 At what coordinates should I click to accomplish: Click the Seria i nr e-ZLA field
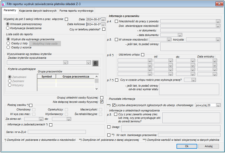pos(57,132)
